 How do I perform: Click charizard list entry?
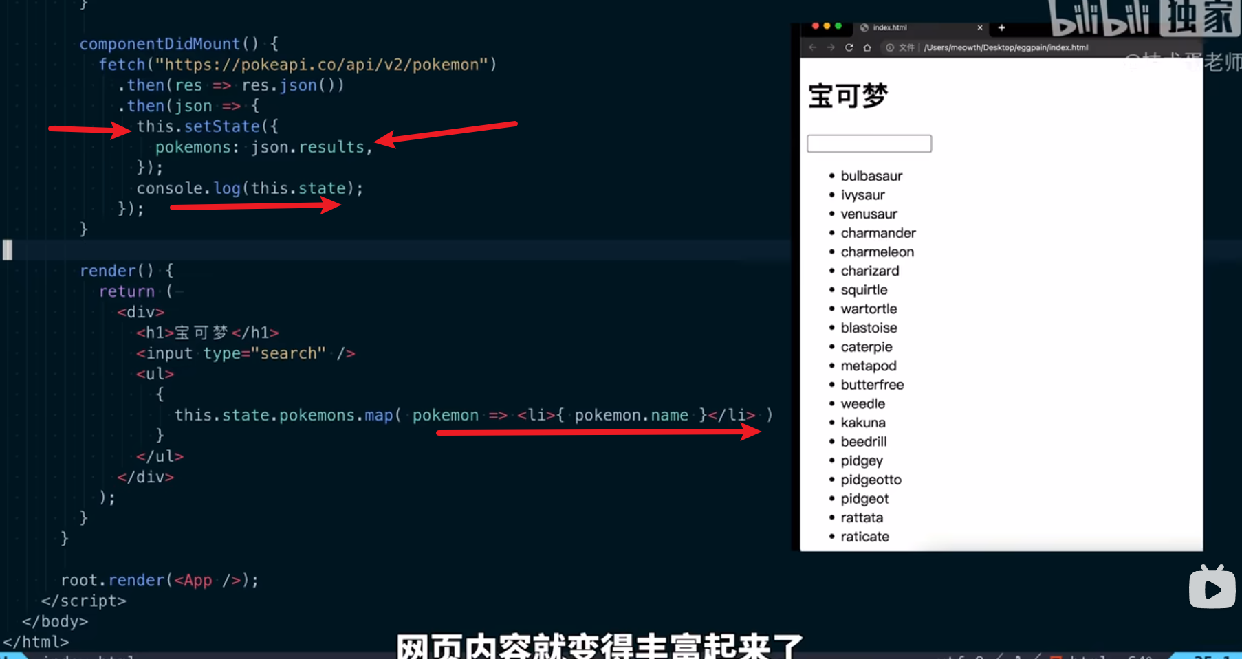870,271
